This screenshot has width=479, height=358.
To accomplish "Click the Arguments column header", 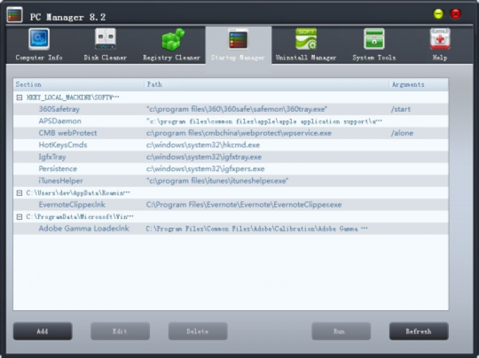I will click(418, 84).
